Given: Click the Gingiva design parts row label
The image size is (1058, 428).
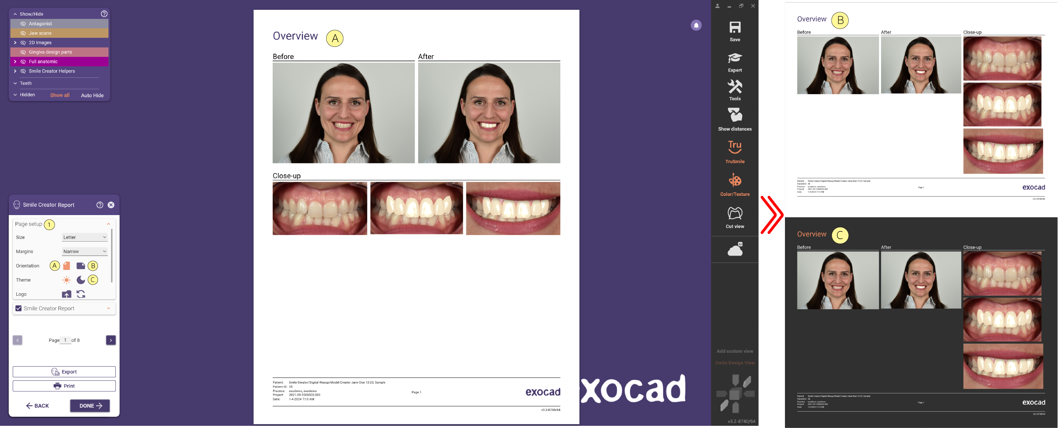Looking at the screenshot, I should click(50, 52).
